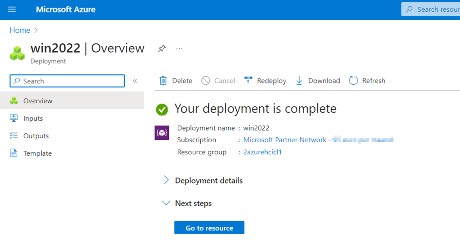Image resolution: width=460 pixels, height=248 pixels.
Task: Click the chevron after Home breadcrumb
Action: (36, 30)
